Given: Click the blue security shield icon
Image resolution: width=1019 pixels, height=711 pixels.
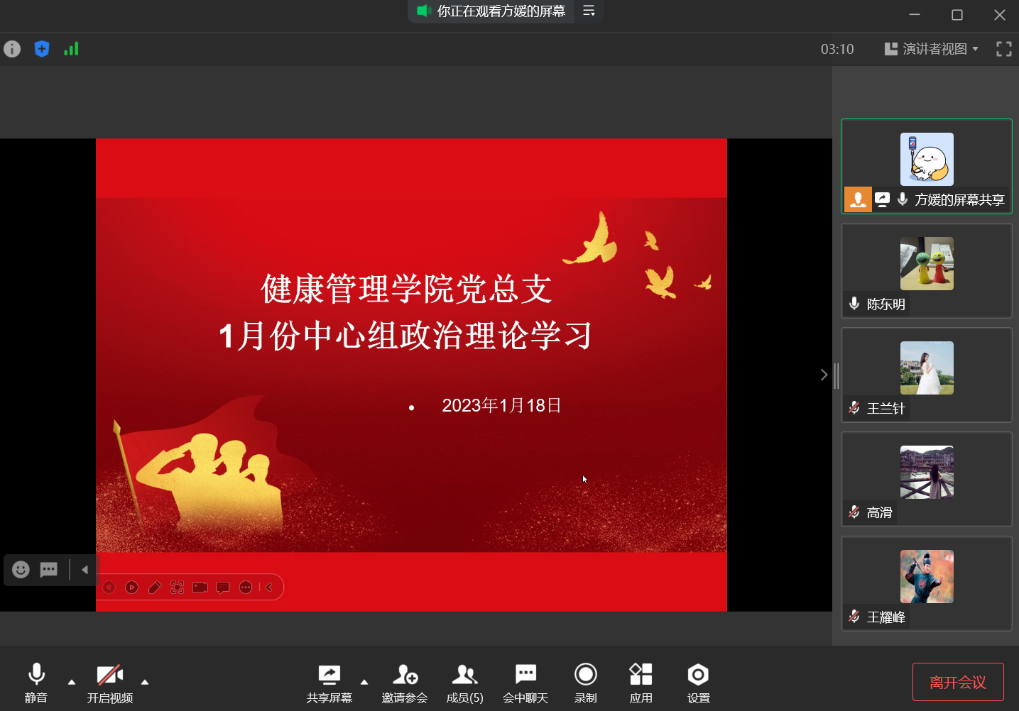Looking at the screenshot, I should click(x=42, y=49).
